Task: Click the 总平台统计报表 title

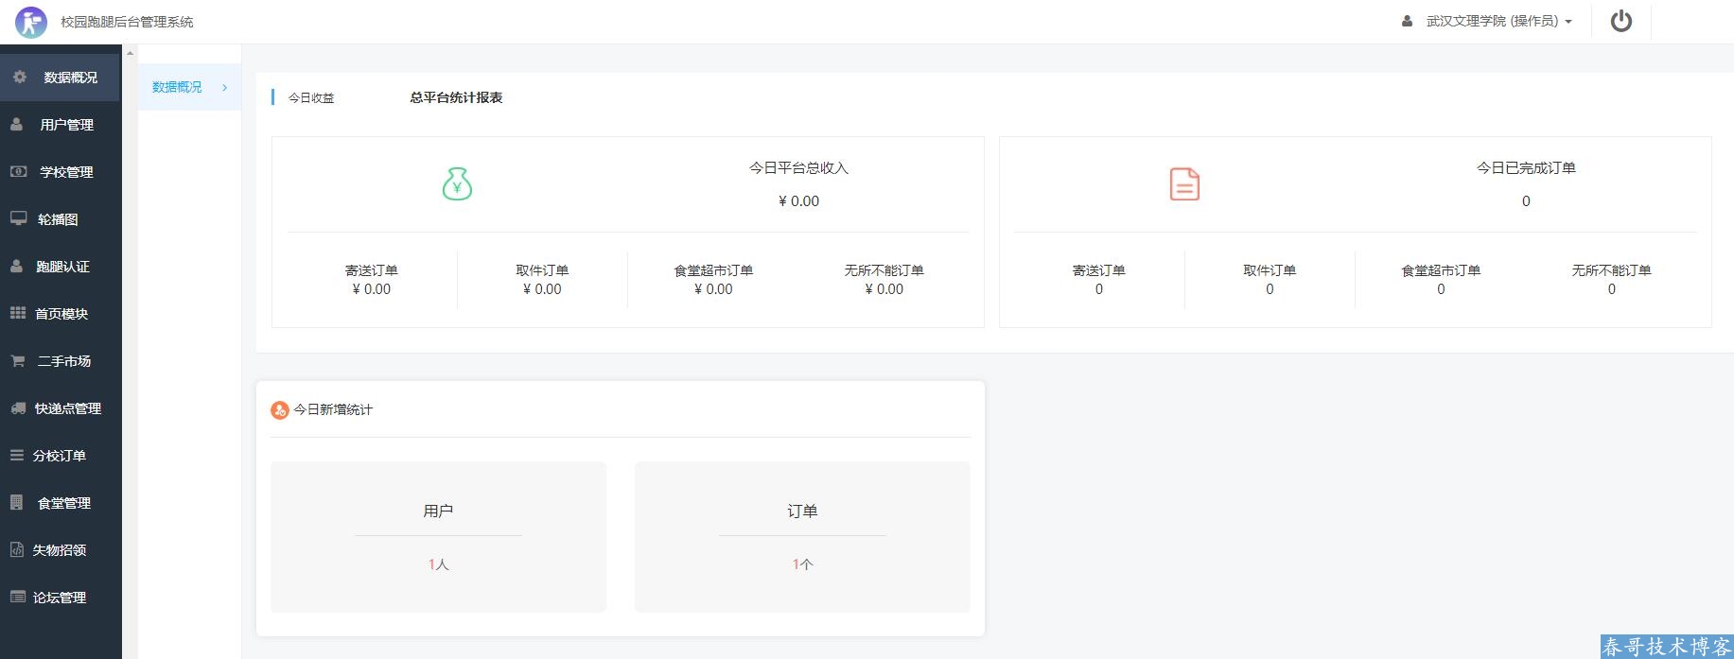Action: (456, 97)
